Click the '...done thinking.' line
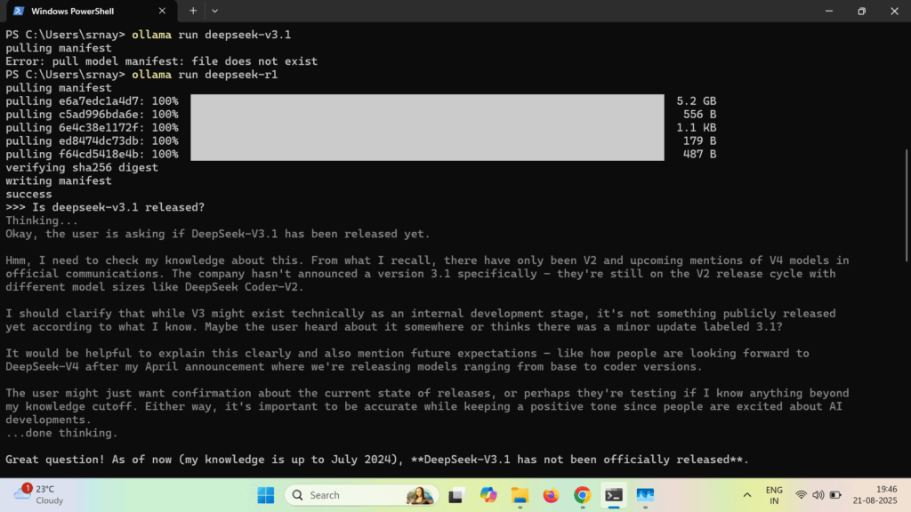The image size is (911, 512). click(x=61, y=433)
